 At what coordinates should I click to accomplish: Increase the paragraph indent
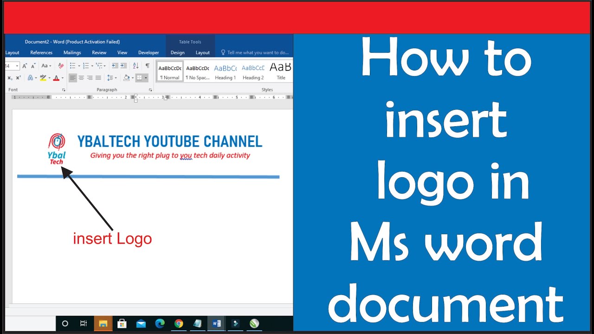pos(124,66)
